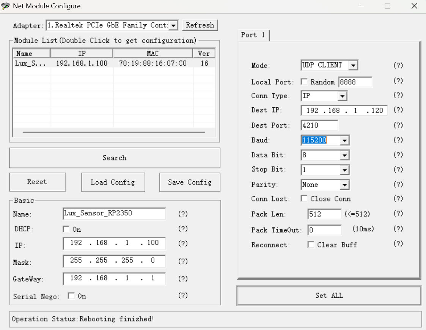Click the Net Module Configure app icon

pos(5,6)
